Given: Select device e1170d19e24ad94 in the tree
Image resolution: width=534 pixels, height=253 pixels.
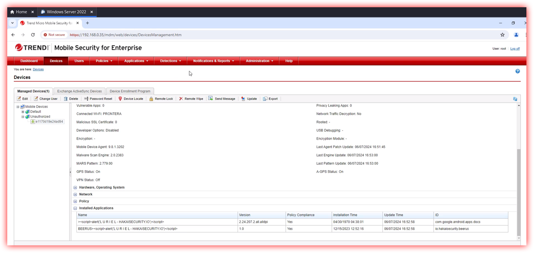Looking at the screenshot, I should [49, 122].
